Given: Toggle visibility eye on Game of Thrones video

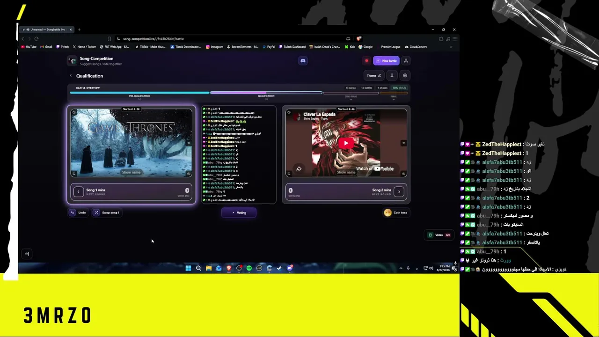Looking at the screenshot, I should pyautogui.click(x=189, y=174).
